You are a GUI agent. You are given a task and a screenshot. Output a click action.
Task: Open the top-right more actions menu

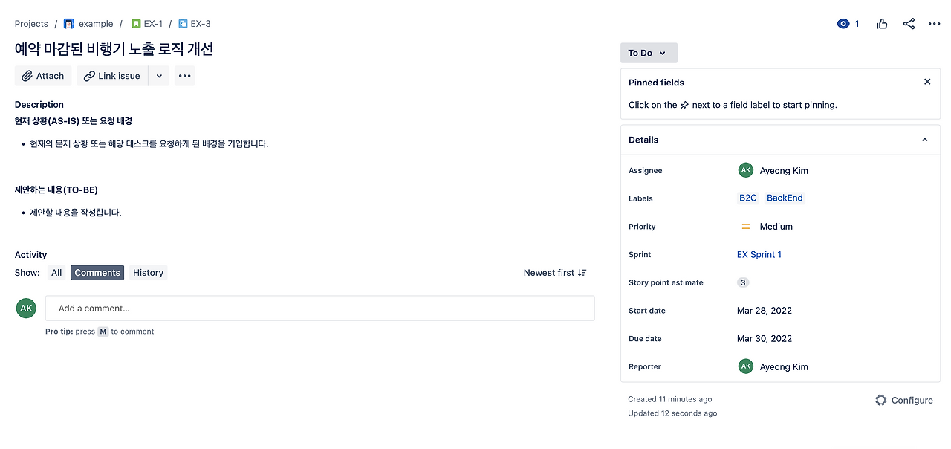[x=934, y=24]
